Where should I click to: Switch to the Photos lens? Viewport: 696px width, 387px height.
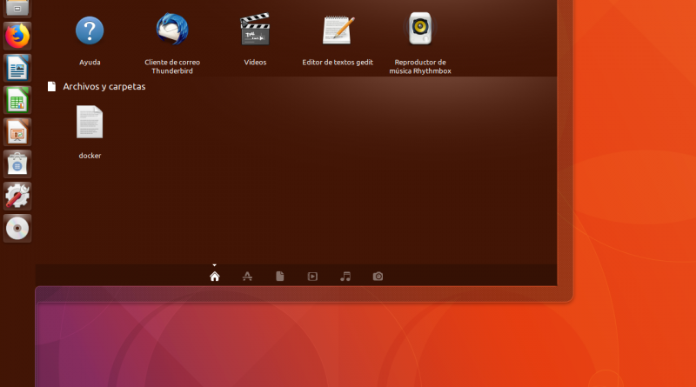point(378,277)
